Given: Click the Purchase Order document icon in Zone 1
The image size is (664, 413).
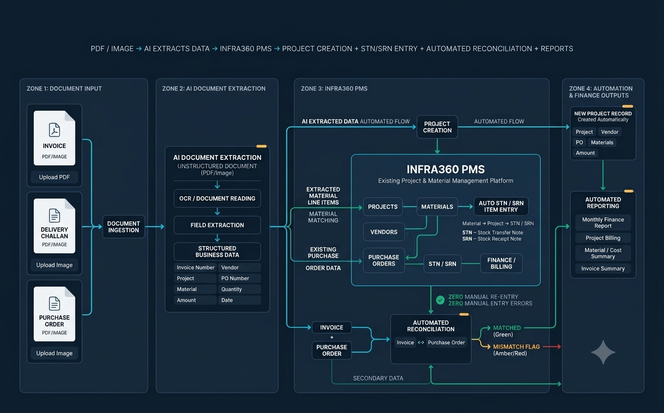Looking at the screenshot, I should [x=54, y=303].
